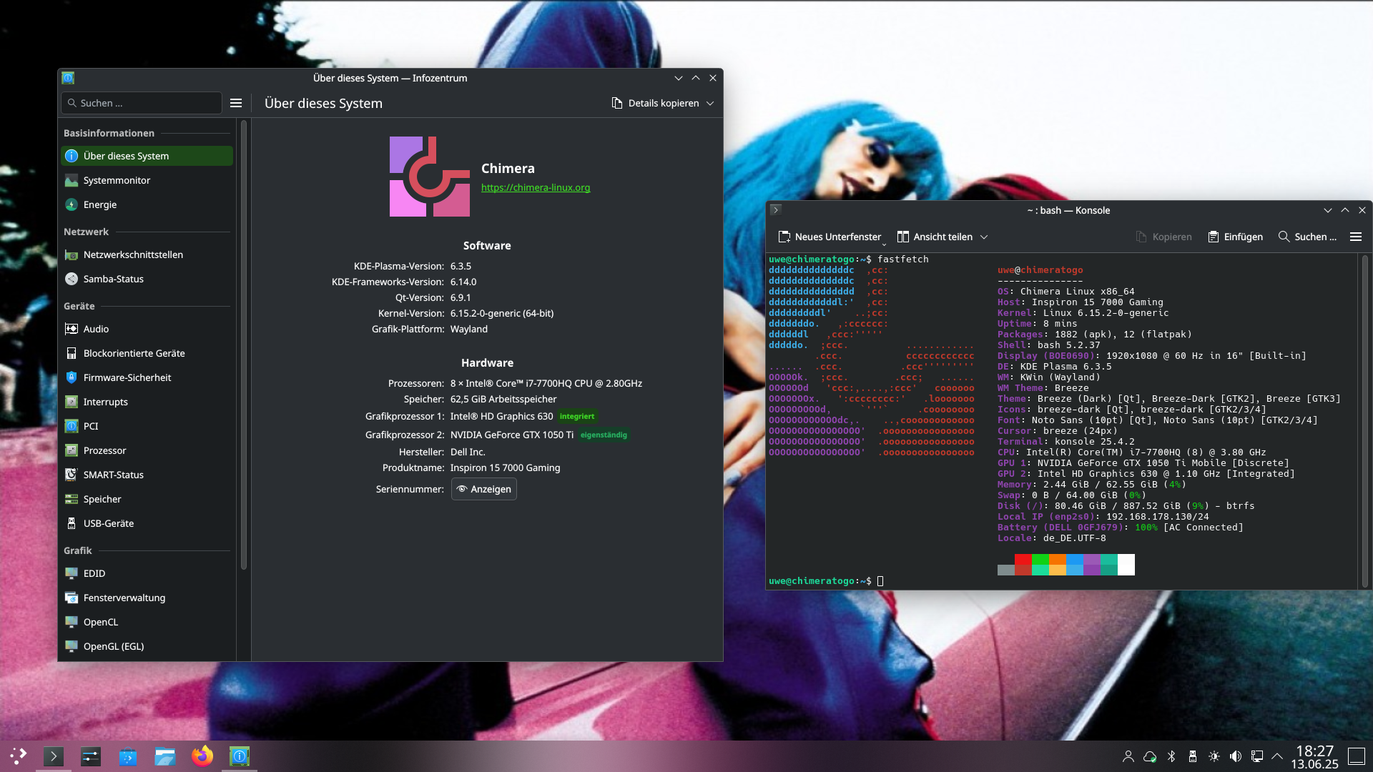The width and height of the screenshot is (1373, 772).
Task: Open the SMART-Status entry
Action: (x=147, y=475)
